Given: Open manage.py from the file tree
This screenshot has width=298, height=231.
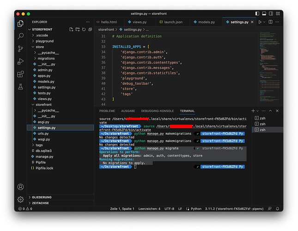Looking at the screenshot, I should [x=45, y=157].
